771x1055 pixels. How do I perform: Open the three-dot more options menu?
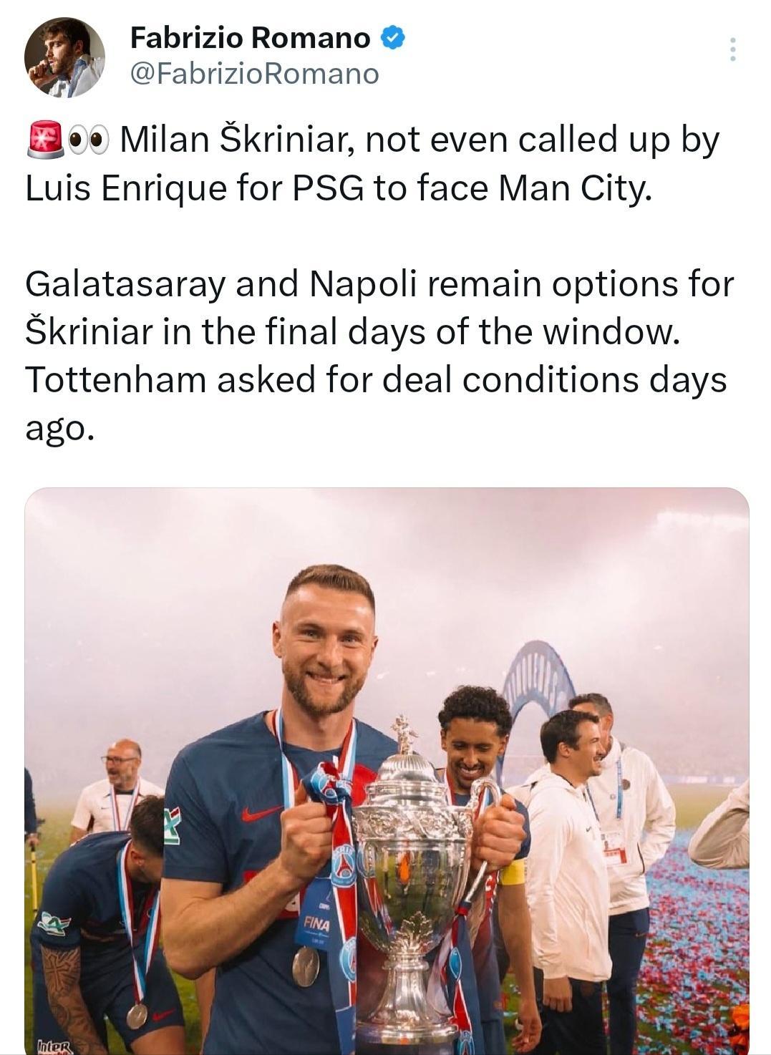[732, 49]
